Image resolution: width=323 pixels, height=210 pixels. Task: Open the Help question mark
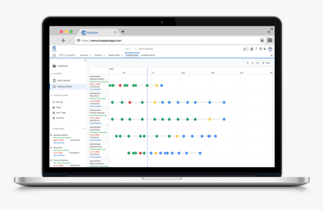(256, 49)
